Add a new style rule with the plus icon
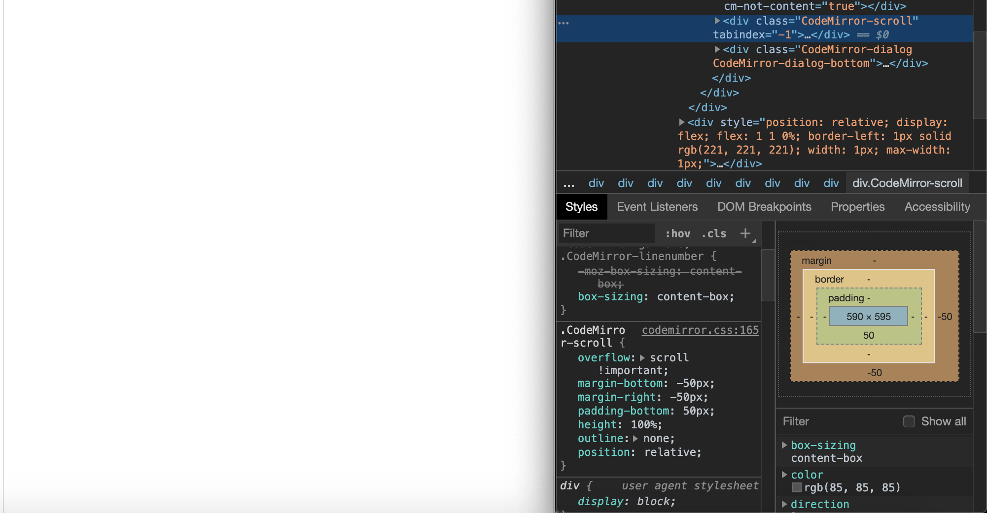This screenshot has height=513, width=987. [x=745, y=233]
